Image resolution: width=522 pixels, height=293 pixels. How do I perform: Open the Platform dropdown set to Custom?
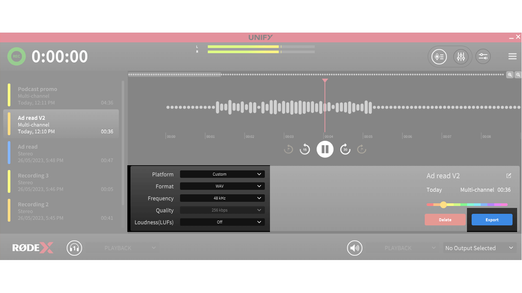tap(222, 174)
